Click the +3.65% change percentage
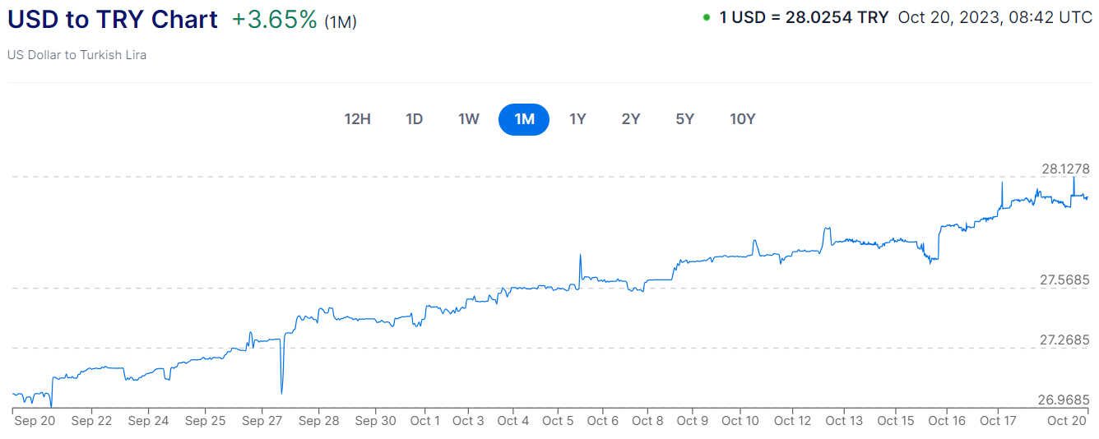 pos(274,20)
